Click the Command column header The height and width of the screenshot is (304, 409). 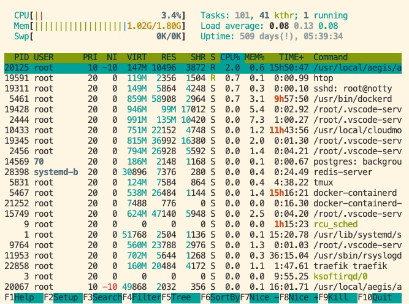331,57
